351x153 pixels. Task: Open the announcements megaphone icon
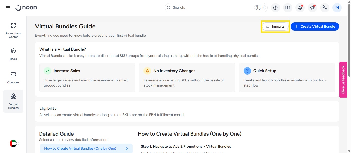[x=312, y=8]
